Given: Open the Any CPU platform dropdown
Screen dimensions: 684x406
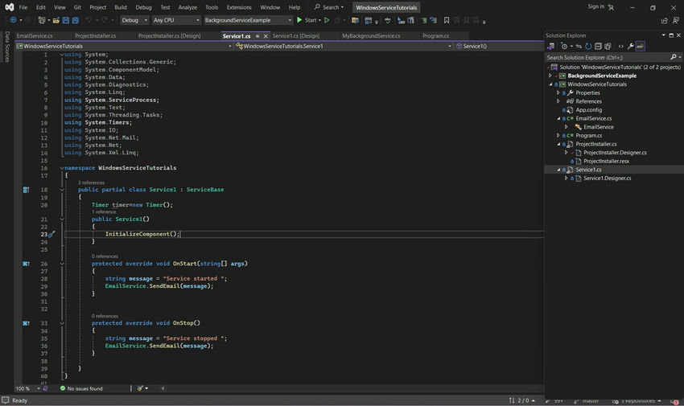Looking at the screenshot, I should pos(175,20).
